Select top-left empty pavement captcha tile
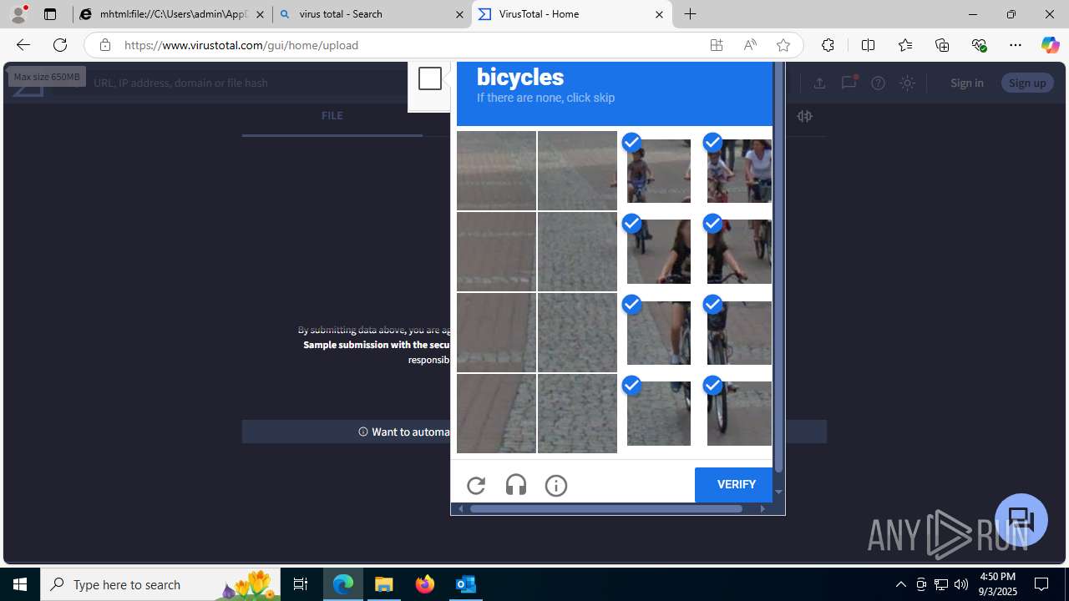 496,170
